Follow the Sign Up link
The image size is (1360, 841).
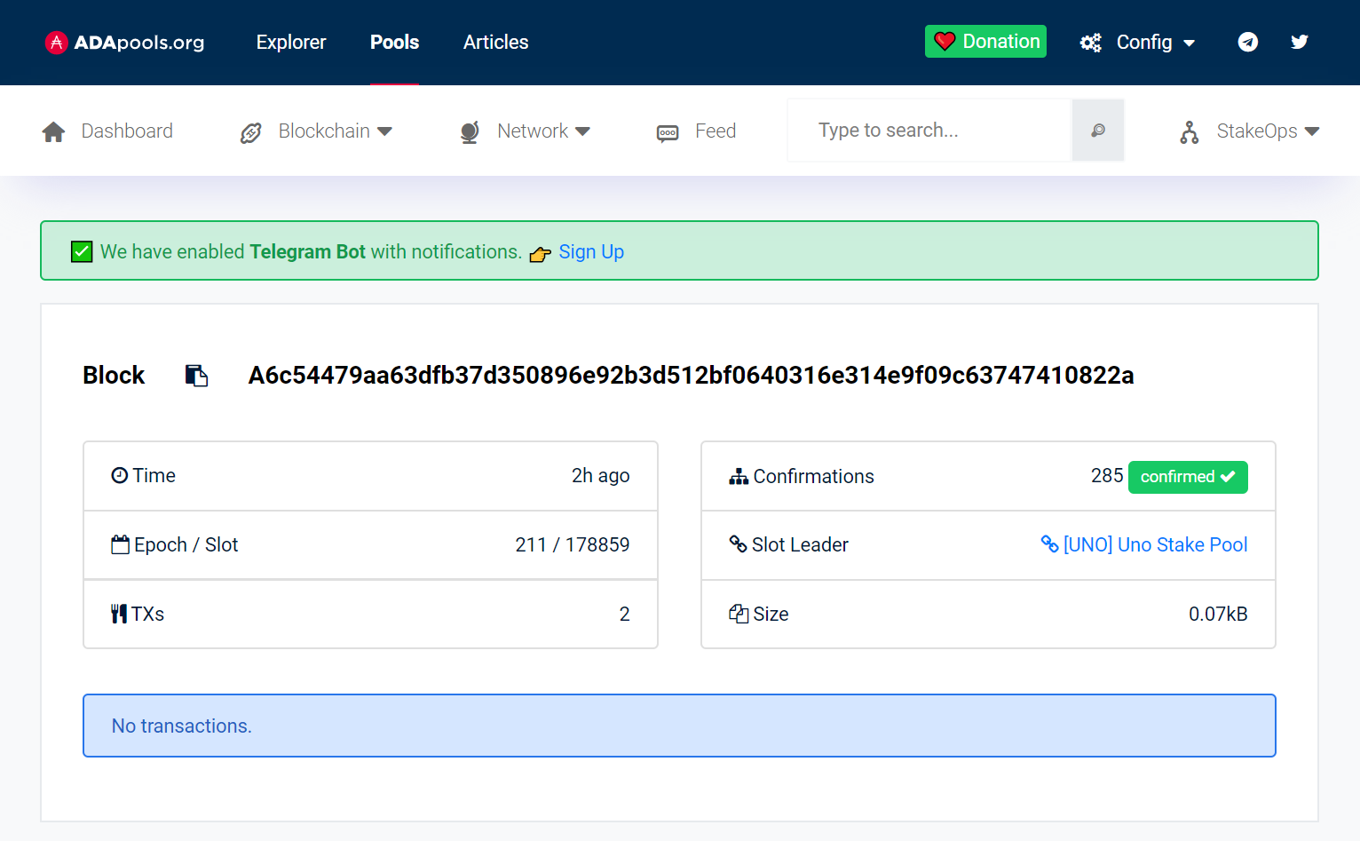[591, 252]
